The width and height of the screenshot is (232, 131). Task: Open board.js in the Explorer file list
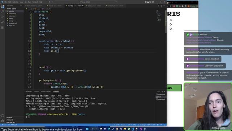14,11
